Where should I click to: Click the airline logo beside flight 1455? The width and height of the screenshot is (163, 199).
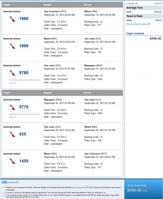pos(13,161)
